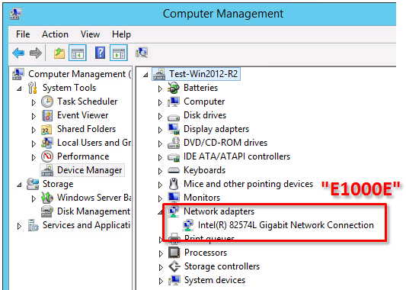
Task: Collapse the System Tools node
Action: tap(19, 89)
